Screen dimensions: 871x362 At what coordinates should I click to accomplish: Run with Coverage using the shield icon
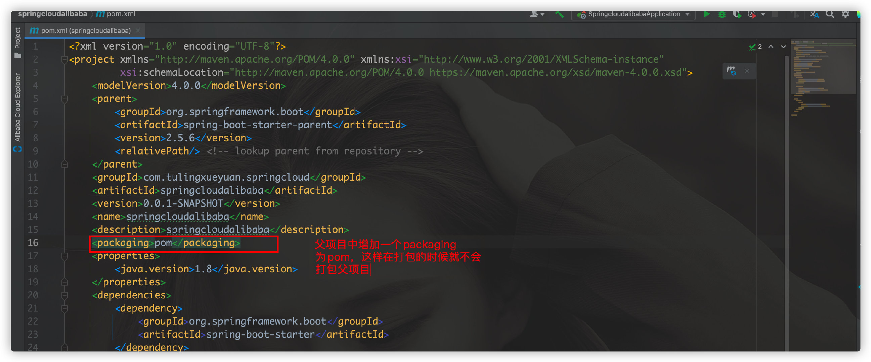(x=737, y=14)
